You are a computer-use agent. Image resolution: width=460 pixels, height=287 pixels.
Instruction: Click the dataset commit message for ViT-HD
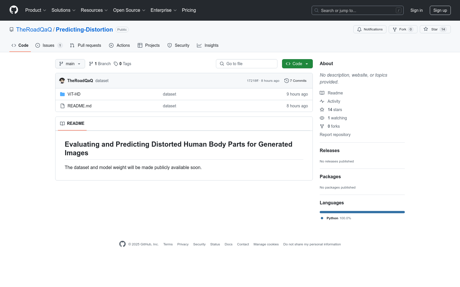(169, 94)
